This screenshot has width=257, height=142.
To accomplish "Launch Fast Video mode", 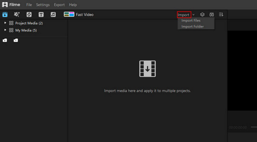I will point(84,14).
